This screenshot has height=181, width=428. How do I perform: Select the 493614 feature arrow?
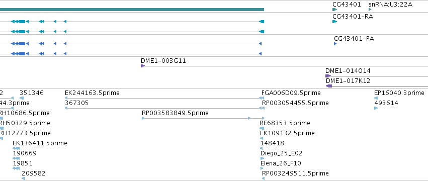point(376,108)
